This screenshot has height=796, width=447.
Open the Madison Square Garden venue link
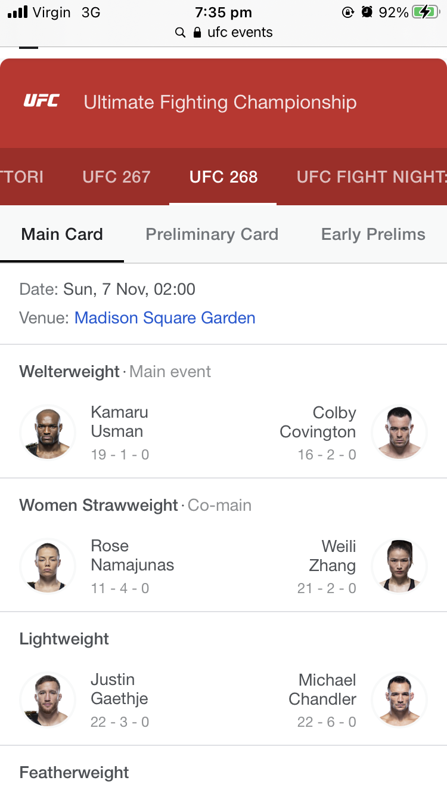pyautogui.click(x=165, y=317)
